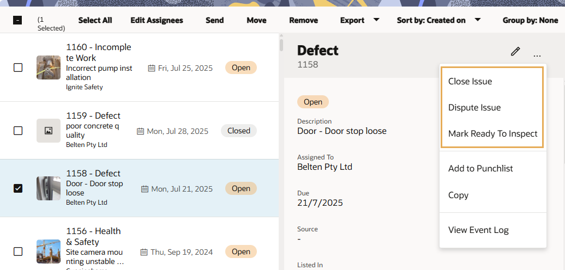This screenshot has height=270, width=565.
Task: Choose Mark Ready To Inspect
Action: pos(492,134)
